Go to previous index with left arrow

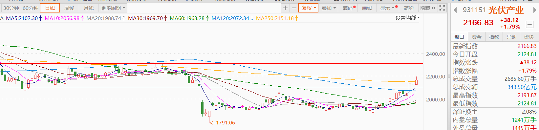click(455, 10)
